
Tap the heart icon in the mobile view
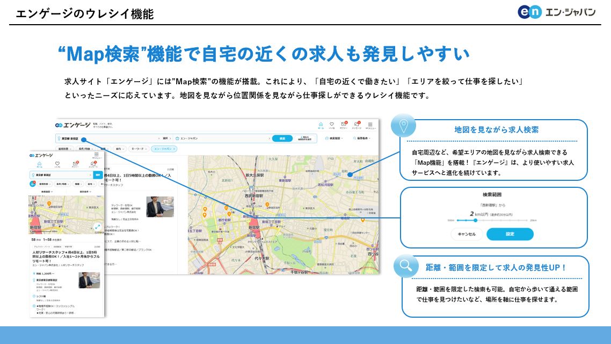[x=57, y=163]
